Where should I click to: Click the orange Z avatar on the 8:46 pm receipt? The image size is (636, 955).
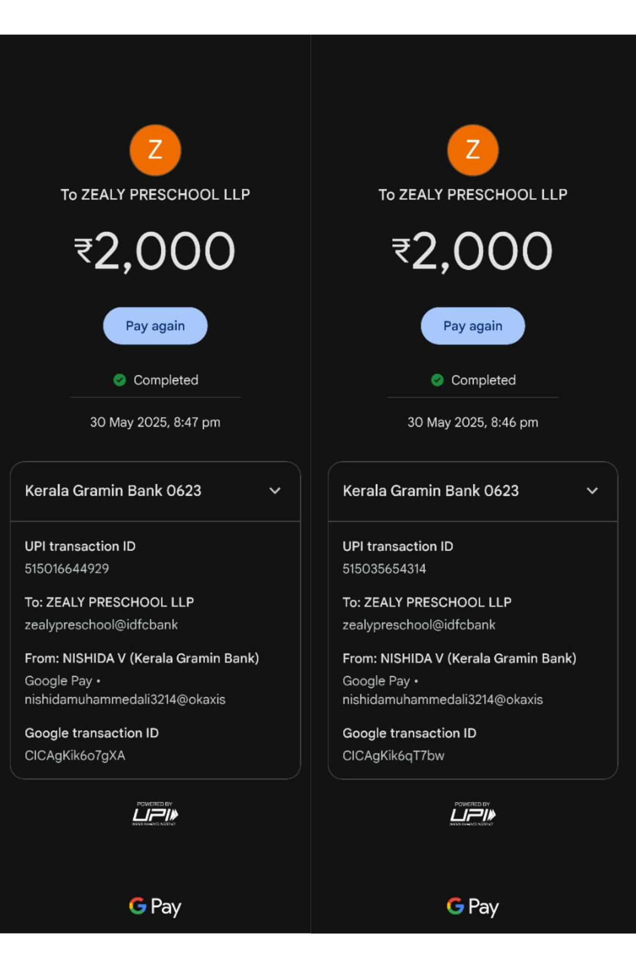pos(472,150)
